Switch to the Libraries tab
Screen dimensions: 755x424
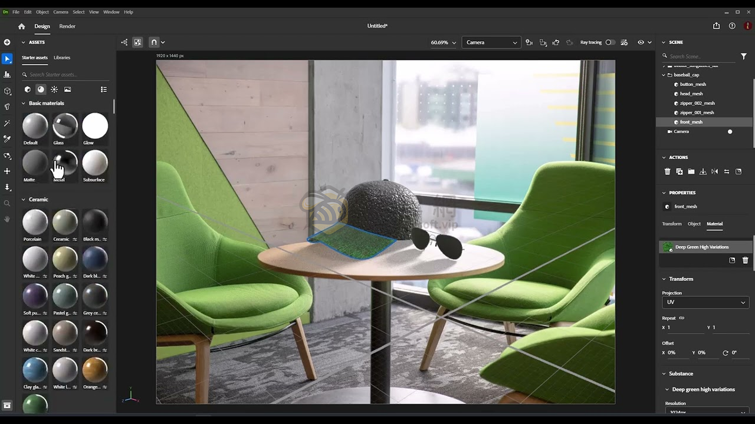click(x=62, y=58)
